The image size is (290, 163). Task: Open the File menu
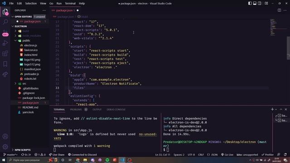[x=11, y=3]
